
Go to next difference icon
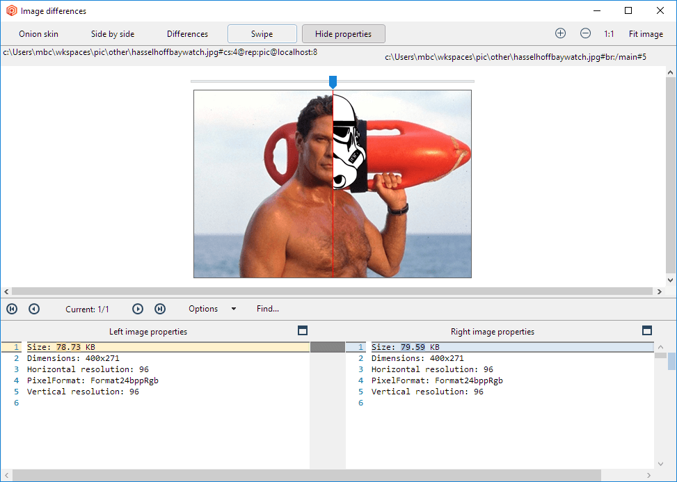(138, 309)
